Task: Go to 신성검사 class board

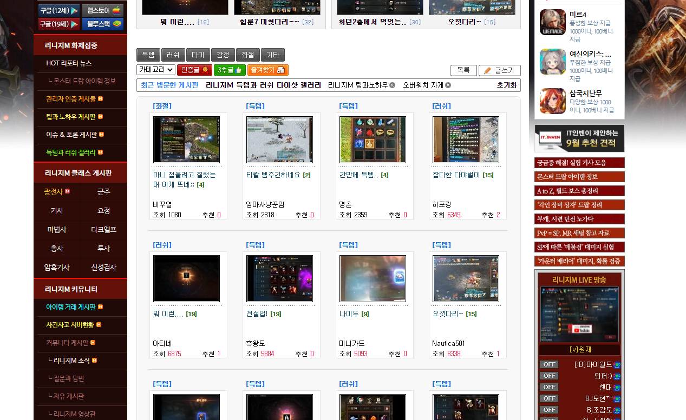Action: pos(104,268)
